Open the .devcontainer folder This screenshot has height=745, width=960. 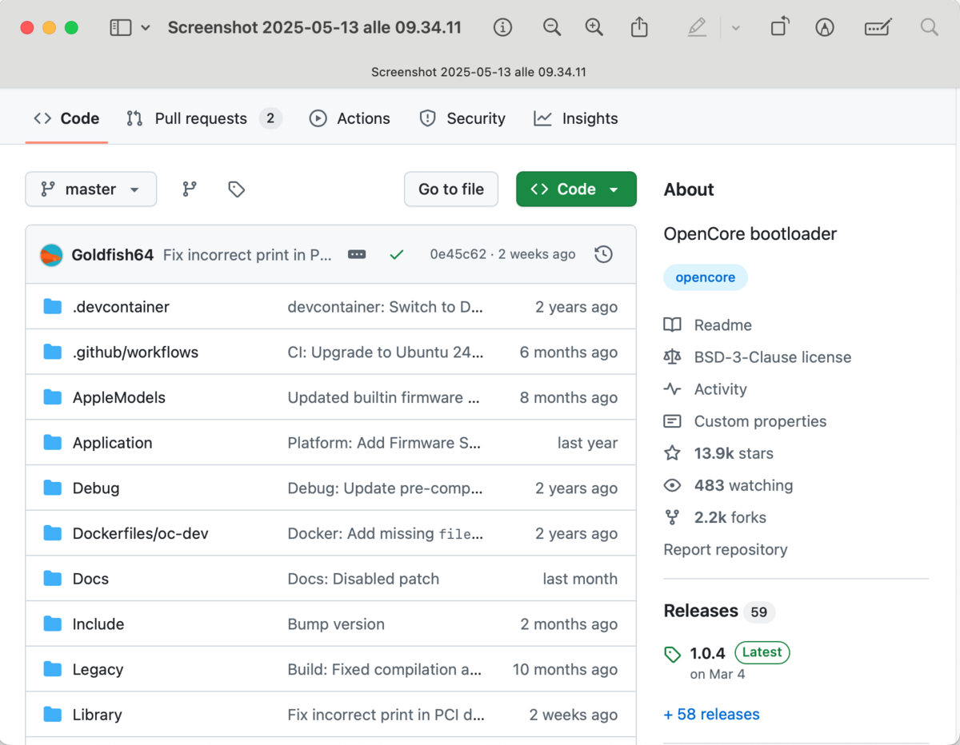point(121,307)
